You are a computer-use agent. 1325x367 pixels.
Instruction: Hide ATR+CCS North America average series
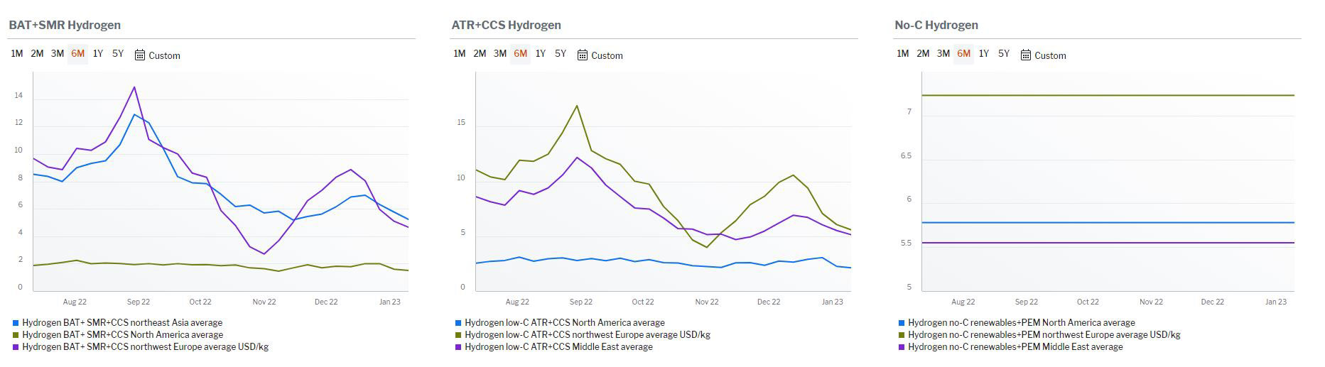[x=564, y=323]
